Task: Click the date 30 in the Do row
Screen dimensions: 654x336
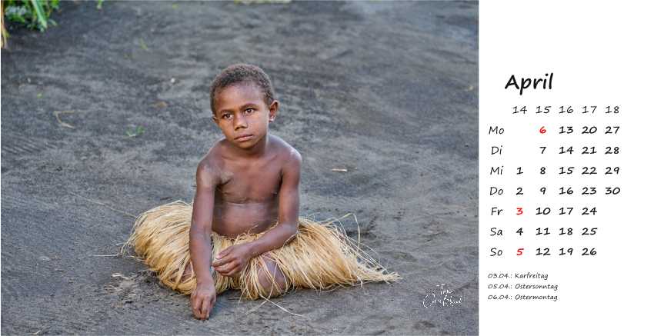Action: (x=612, y=191)
